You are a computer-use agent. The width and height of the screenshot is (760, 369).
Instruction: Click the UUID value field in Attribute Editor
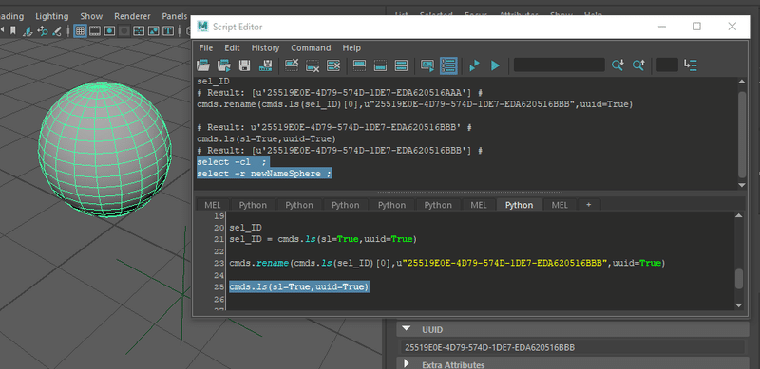(573, 347)
